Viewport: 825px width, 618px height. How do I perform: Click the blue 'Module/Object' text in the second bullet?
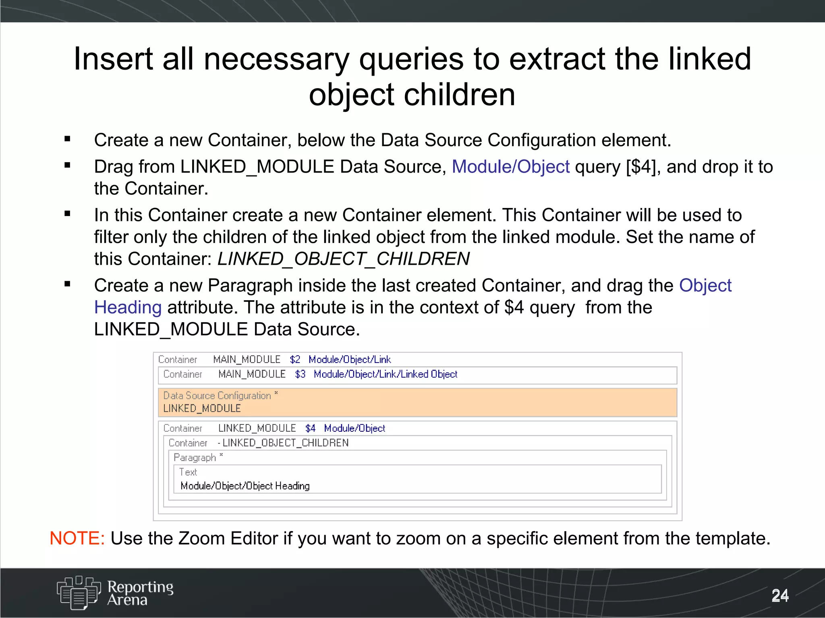coord(511,167)
